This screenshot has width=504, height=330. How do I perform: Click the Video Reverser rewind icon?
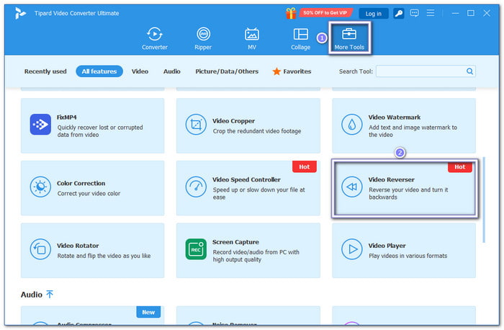[x=351, y=187]
